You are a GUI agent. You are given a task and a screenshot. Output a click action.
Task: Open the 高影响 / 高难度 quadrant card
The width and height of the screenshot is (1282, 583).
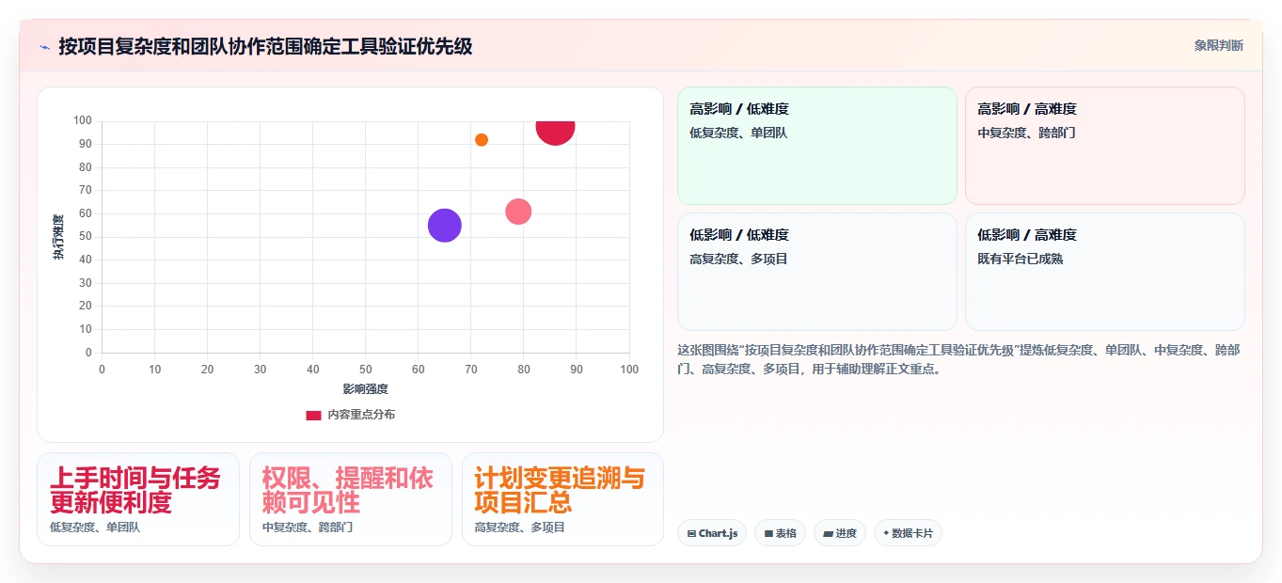(1105, 146)
